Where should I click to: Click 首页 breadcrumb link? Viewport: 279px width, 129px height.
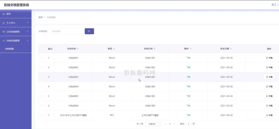point(41,17)
